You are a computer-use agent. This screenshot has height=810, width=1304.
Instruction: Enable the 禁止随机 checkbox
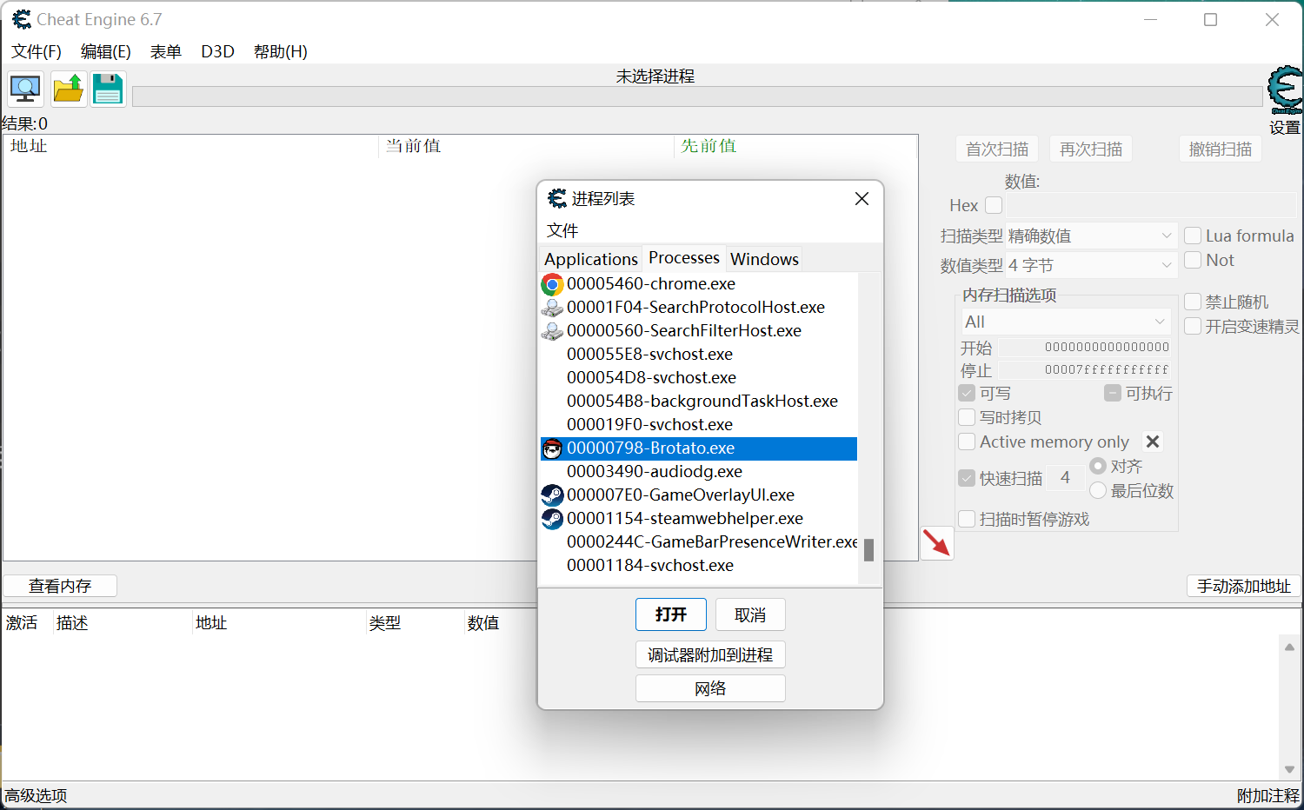(x=1193, y=302)
